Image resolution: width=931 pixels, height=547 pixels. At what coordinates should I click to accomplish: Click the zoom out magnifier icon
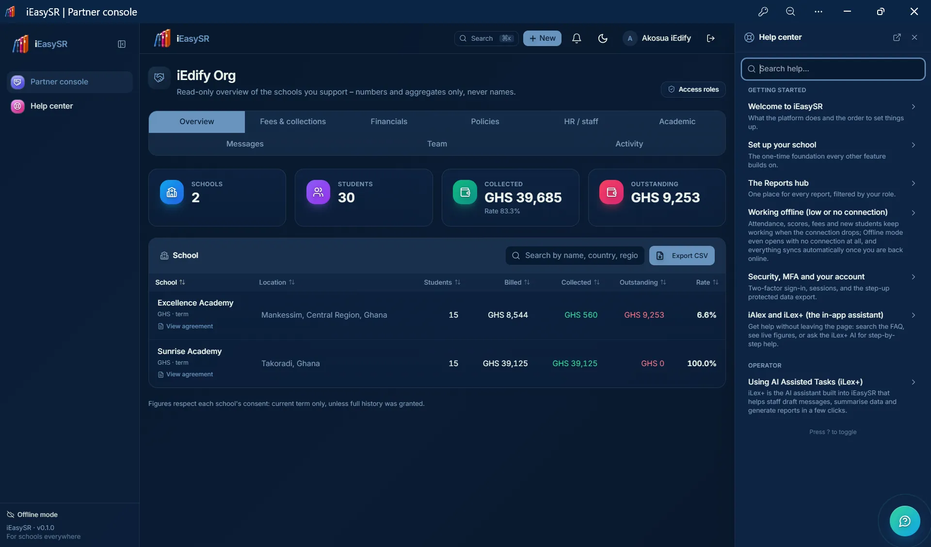point(790,12)
